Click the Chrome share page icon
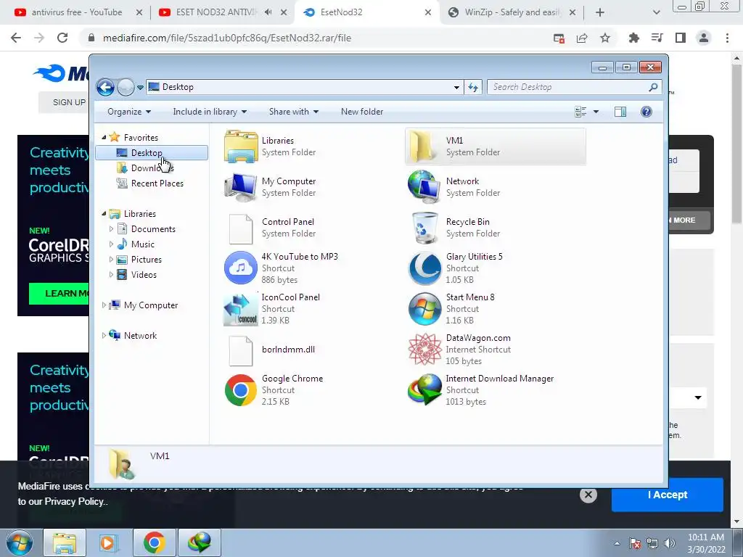 click(582, 38)
